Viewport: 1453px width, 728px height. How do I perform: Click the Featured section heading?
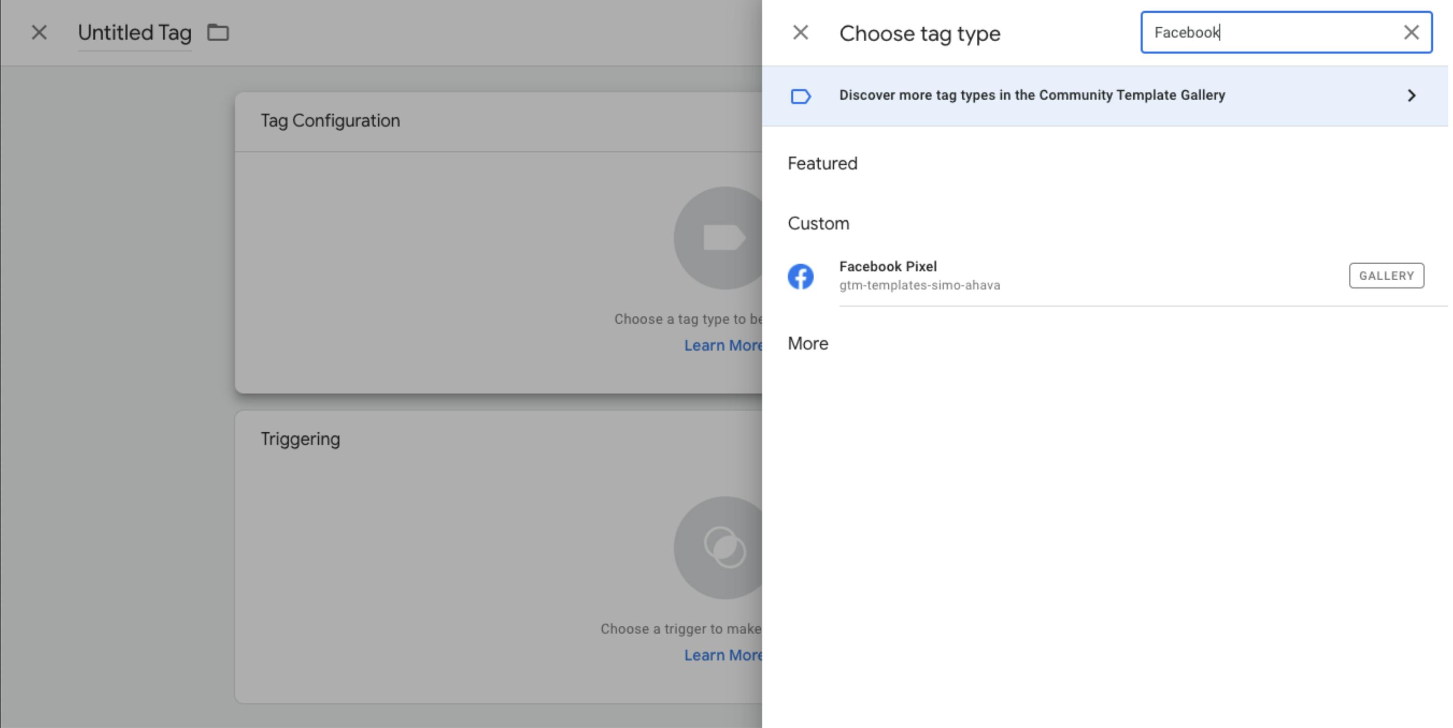point(823,163)
